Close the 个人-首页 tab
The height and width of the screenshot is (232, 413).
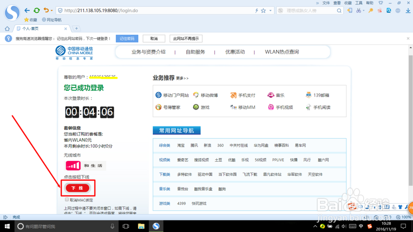66,28
